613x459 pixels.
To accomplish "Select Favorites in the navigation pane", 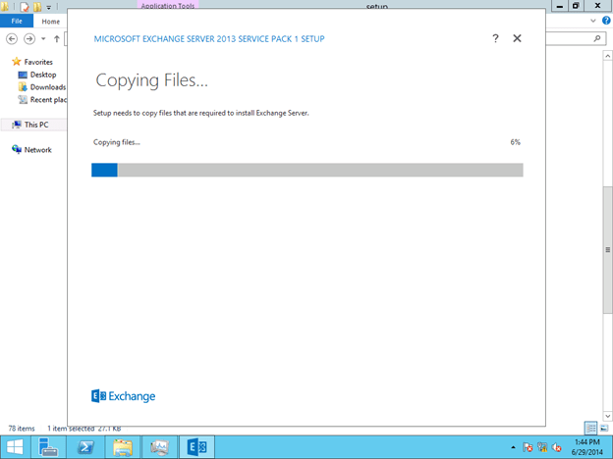I will pos(38,62).
